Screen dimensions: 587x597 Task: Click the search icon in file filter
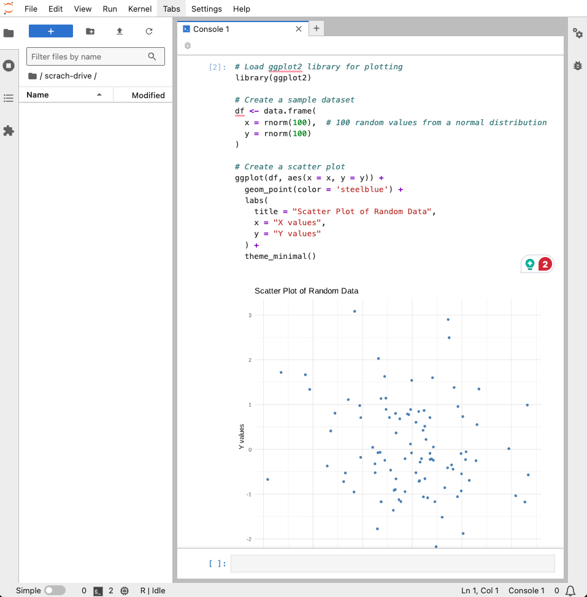[x=152, y=56]
